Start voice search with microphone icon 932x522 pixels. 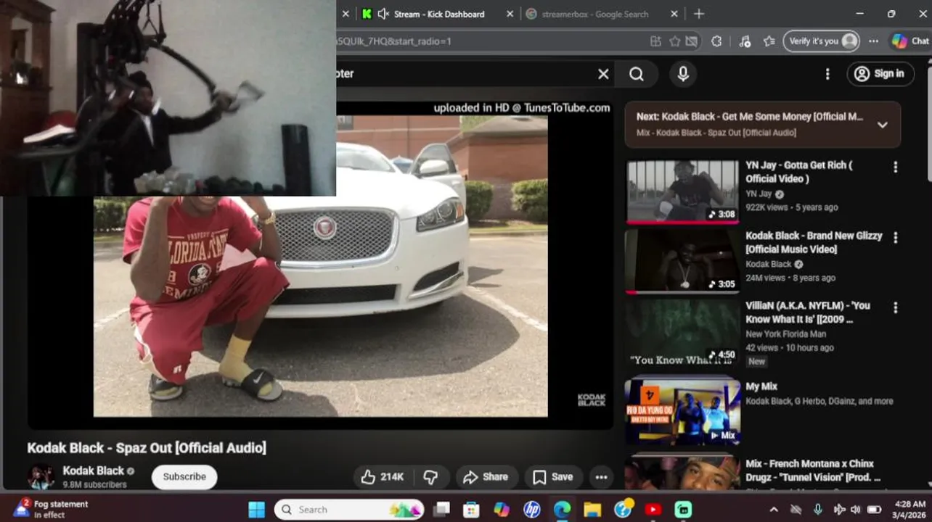pyautogui.click(x=682, y=74)
